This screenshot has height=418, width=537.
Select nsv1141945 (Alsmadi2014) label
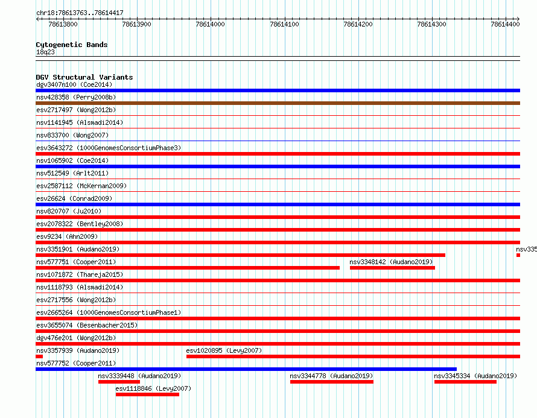click(x=80, y=122)
